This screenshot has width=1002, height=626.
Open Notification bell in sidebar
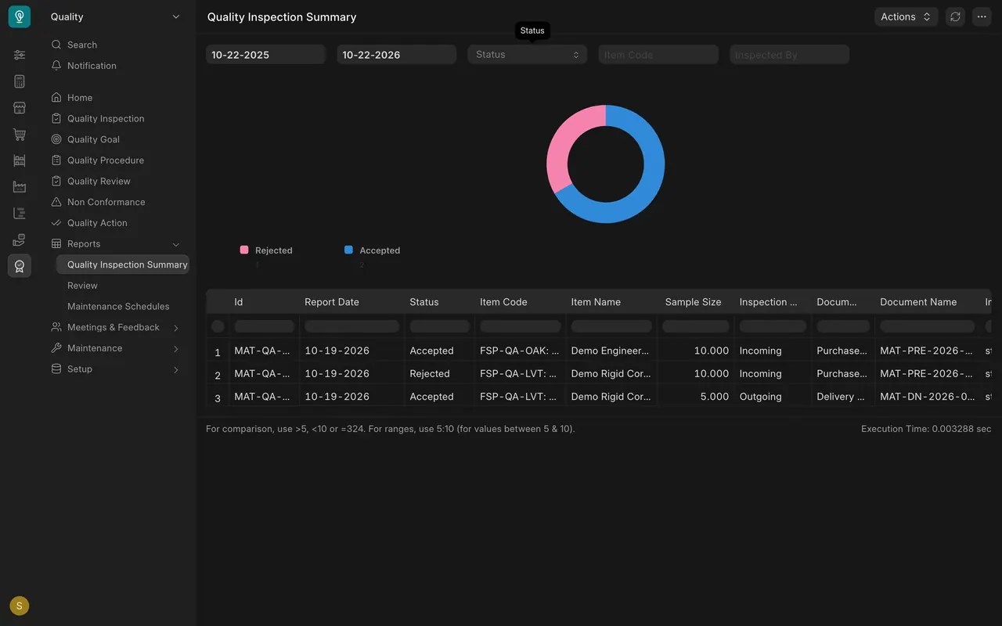(x=56, y=66)
